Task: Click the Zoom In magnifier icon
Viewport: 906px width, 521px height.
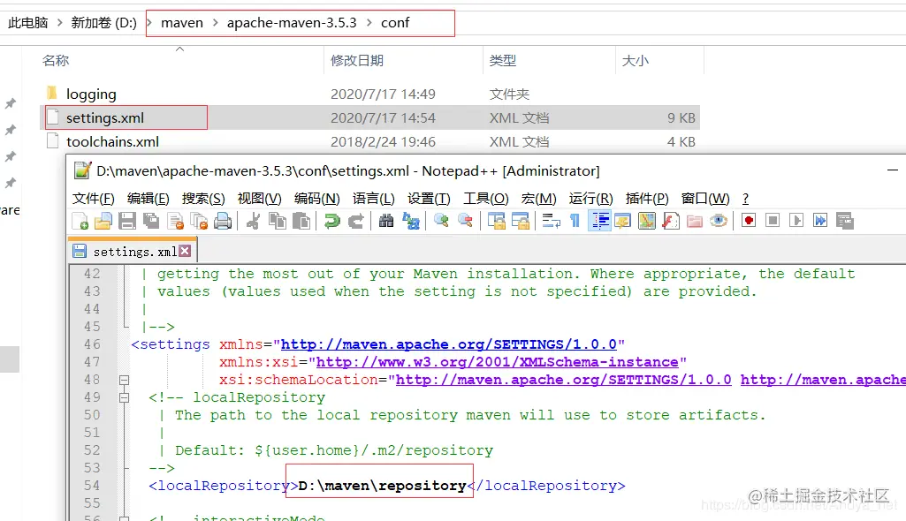Action: [441, 221]
